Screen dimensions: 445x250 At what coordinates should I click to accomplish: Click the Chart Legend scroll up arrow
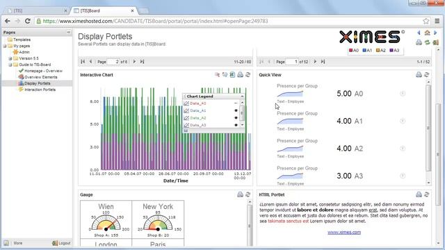(x=242, y=103)
